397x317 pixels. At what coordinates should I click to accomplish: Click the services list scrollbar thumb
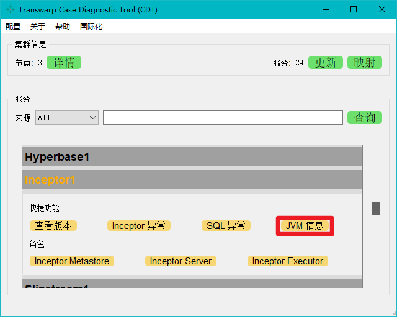tap(376, 208)
